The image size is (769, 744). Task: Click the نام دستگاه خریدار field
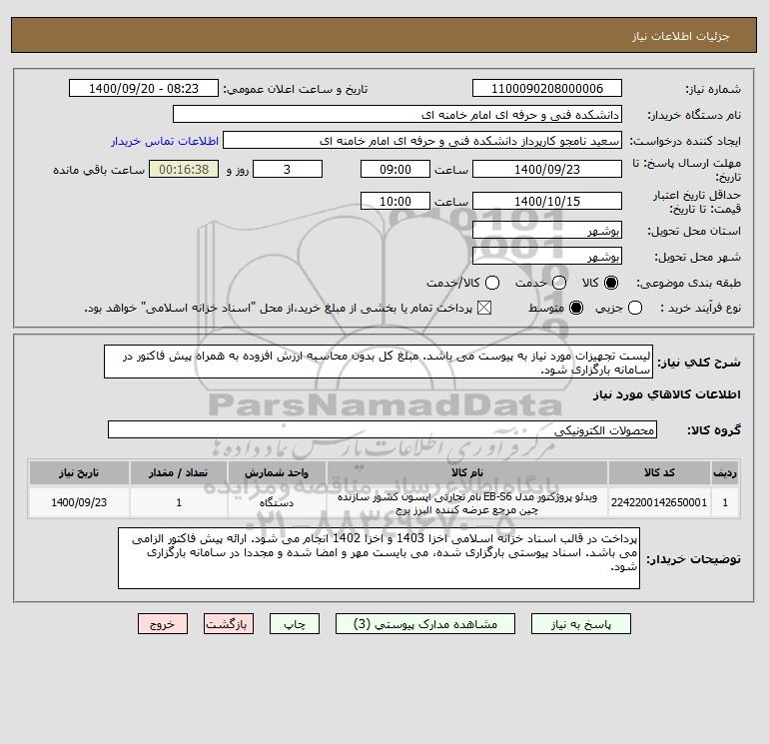tap(397, 114)
